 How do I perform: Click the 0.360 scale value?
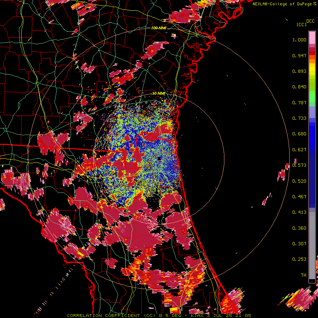coord(299,228)
